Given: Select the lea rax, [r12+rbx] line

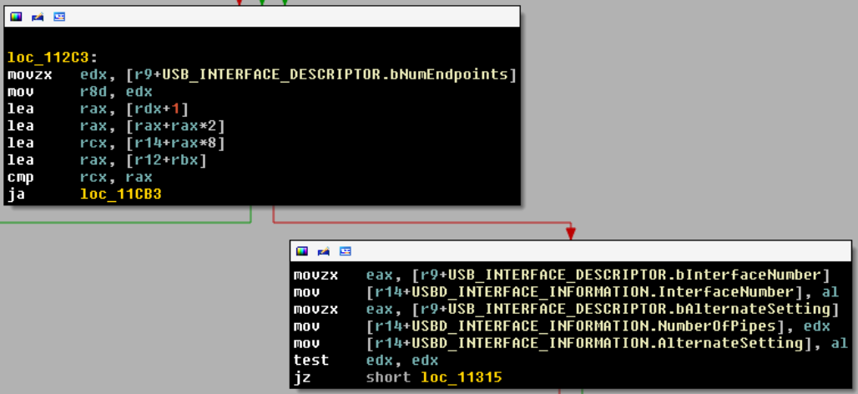Looking at the screenshot, I should pyautogui.click(x=107, y=160).
